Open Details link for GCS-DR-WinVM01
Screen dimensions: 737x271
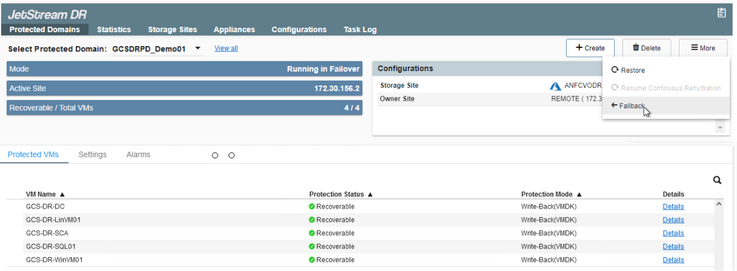pyautogui.click(x=673, y=260)
